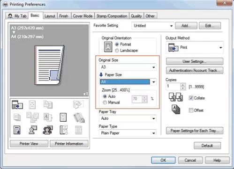Image resolution: width=234 pixels, height=169 pixels.
Task: Click the single user authentication icon
Action: (x=33, y=130)
